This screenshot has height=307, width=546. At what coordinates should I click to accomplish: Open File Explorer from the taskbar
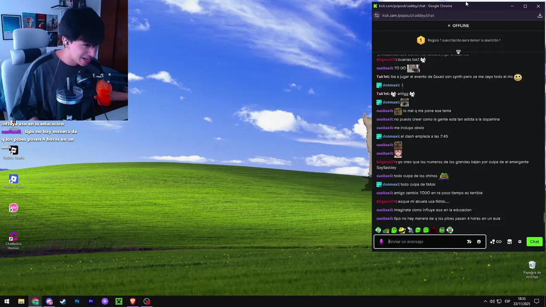21,301
